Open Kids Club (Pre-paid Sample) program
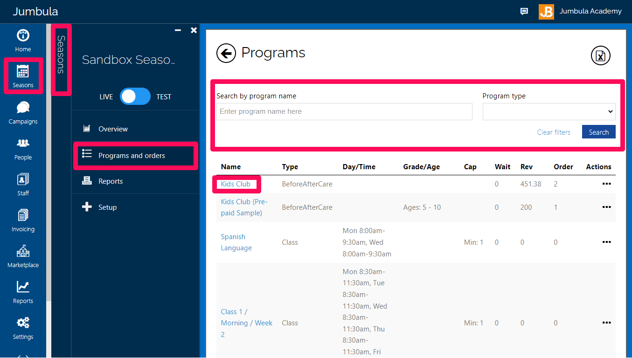Screen dimensions: 632x358 [x=244, y=207]
